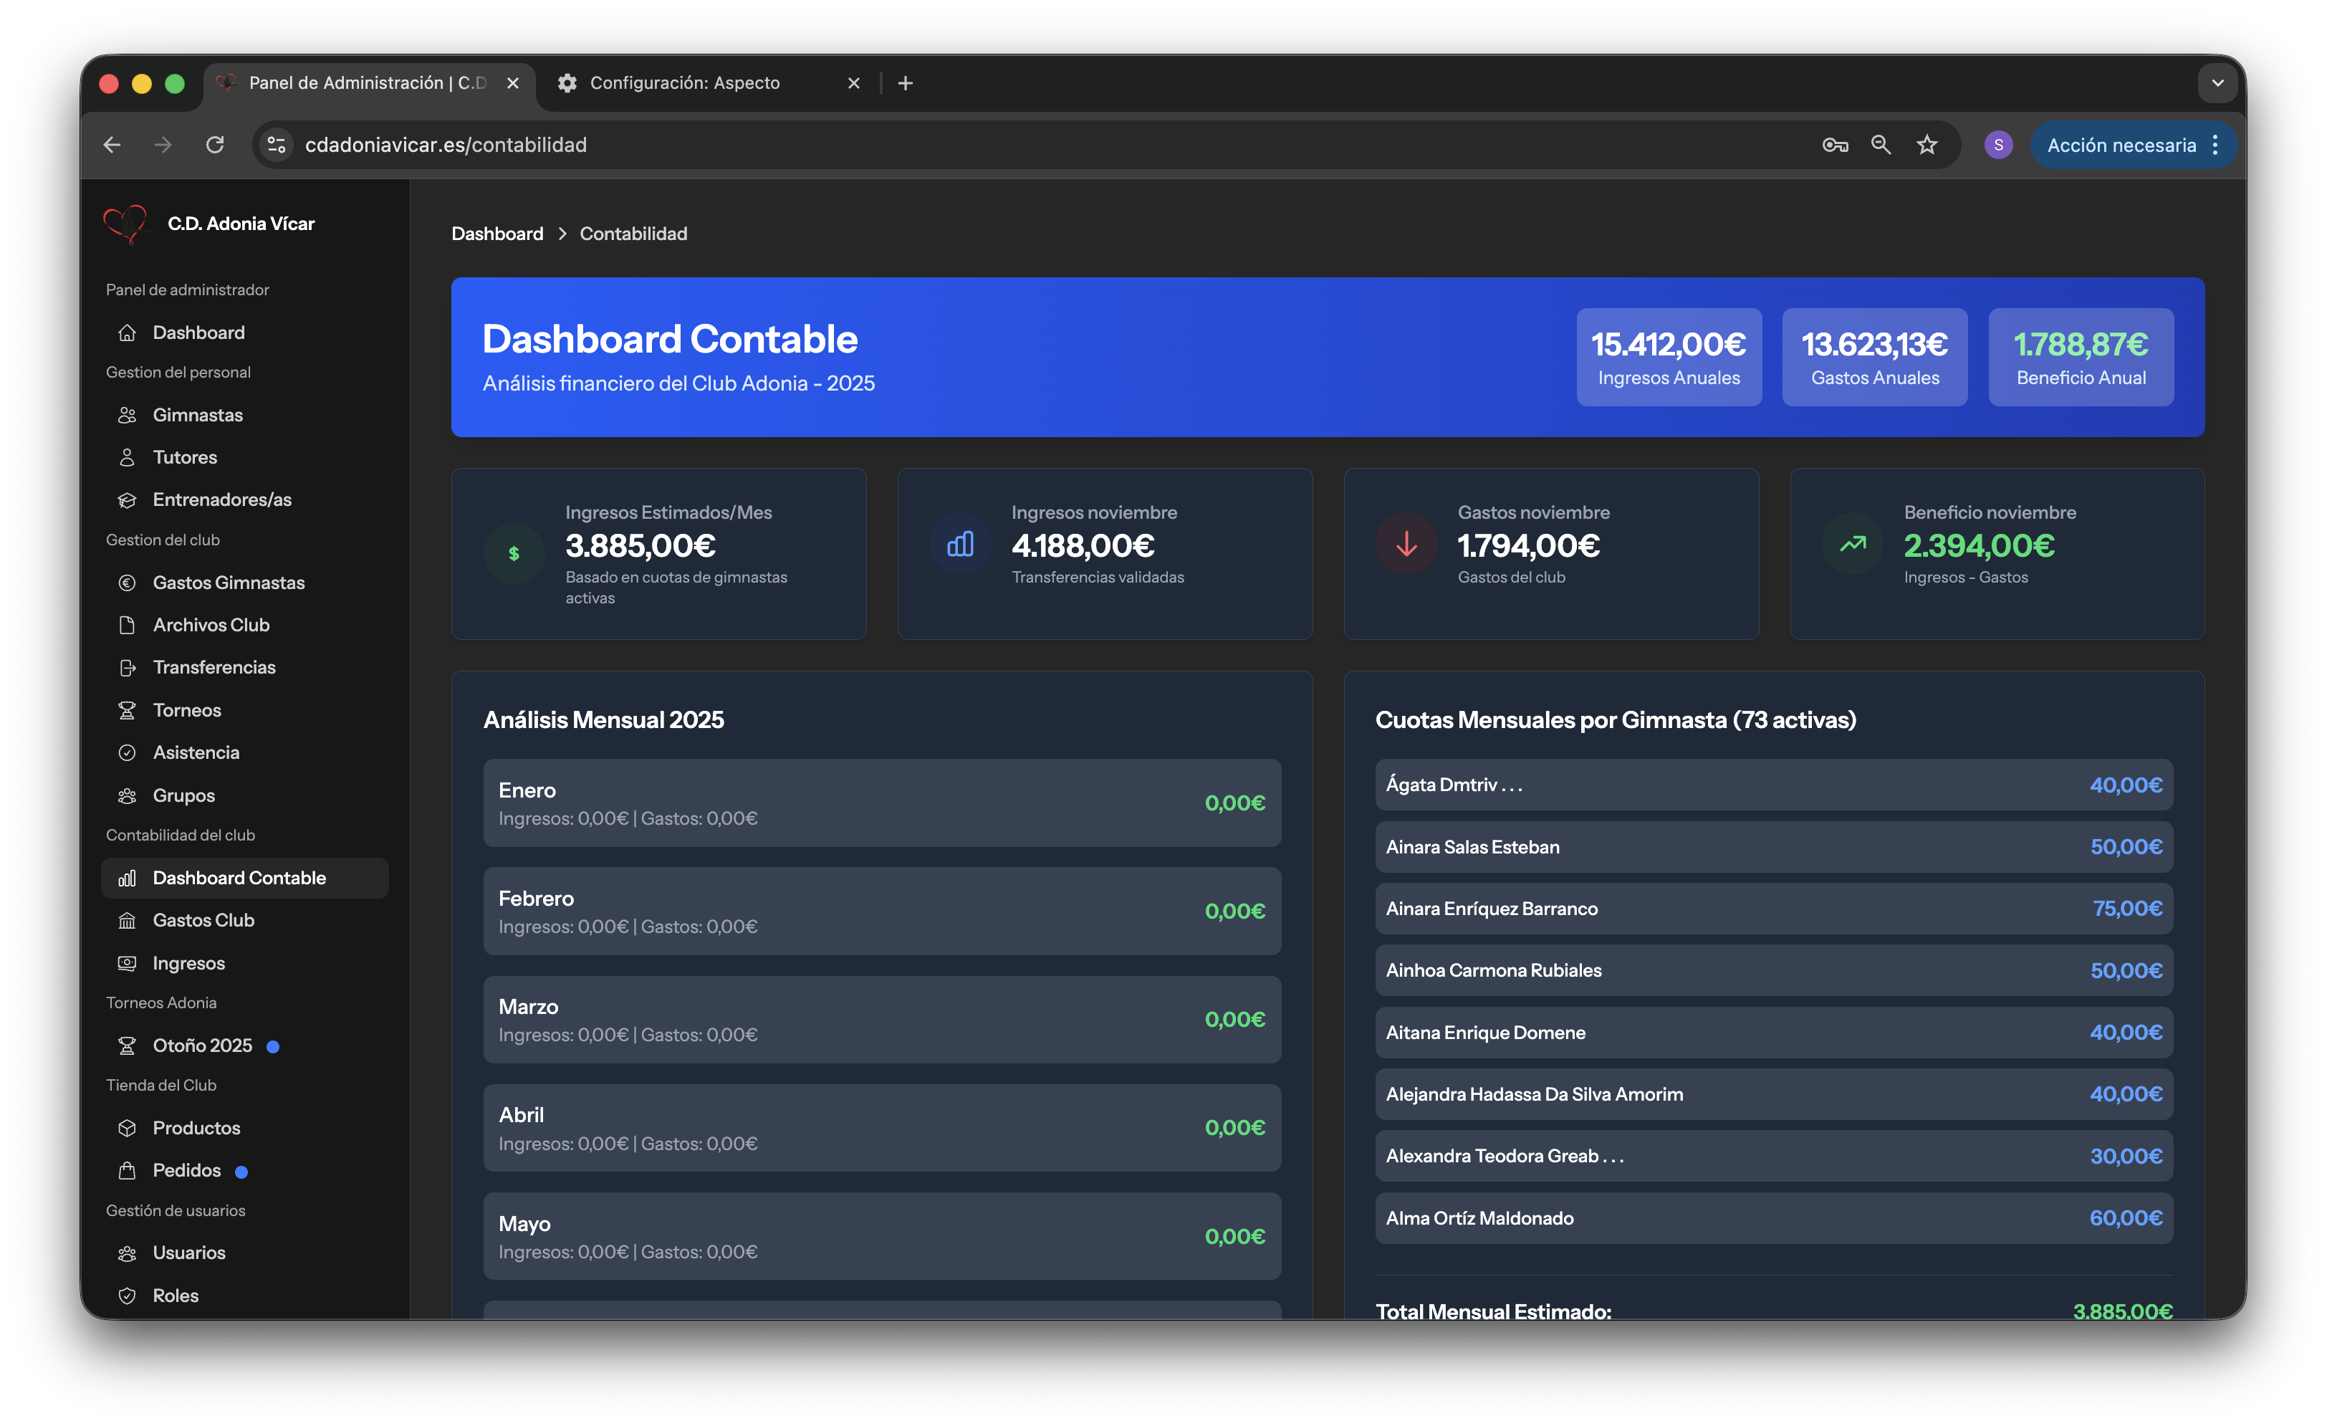Bookmark page with star icon

click(1927, 145)
